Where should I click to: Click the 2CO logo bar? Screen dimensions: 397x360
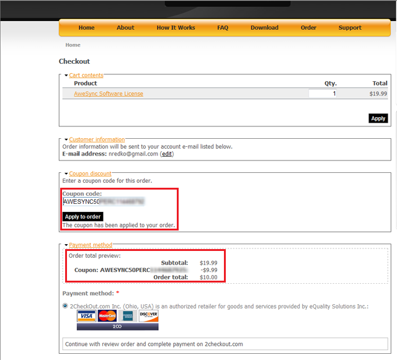[117, 326]
